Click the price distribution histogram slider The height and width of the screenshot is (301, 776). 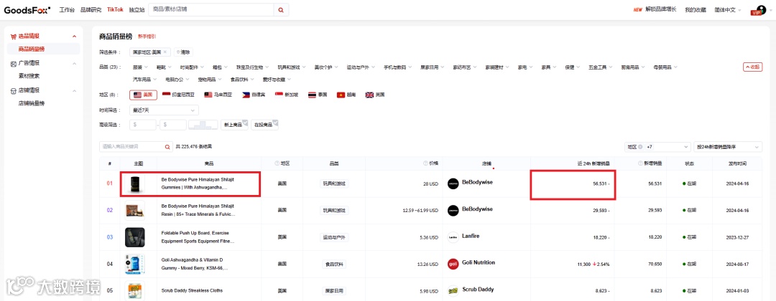pyautogui.click(x=204, y=125)
